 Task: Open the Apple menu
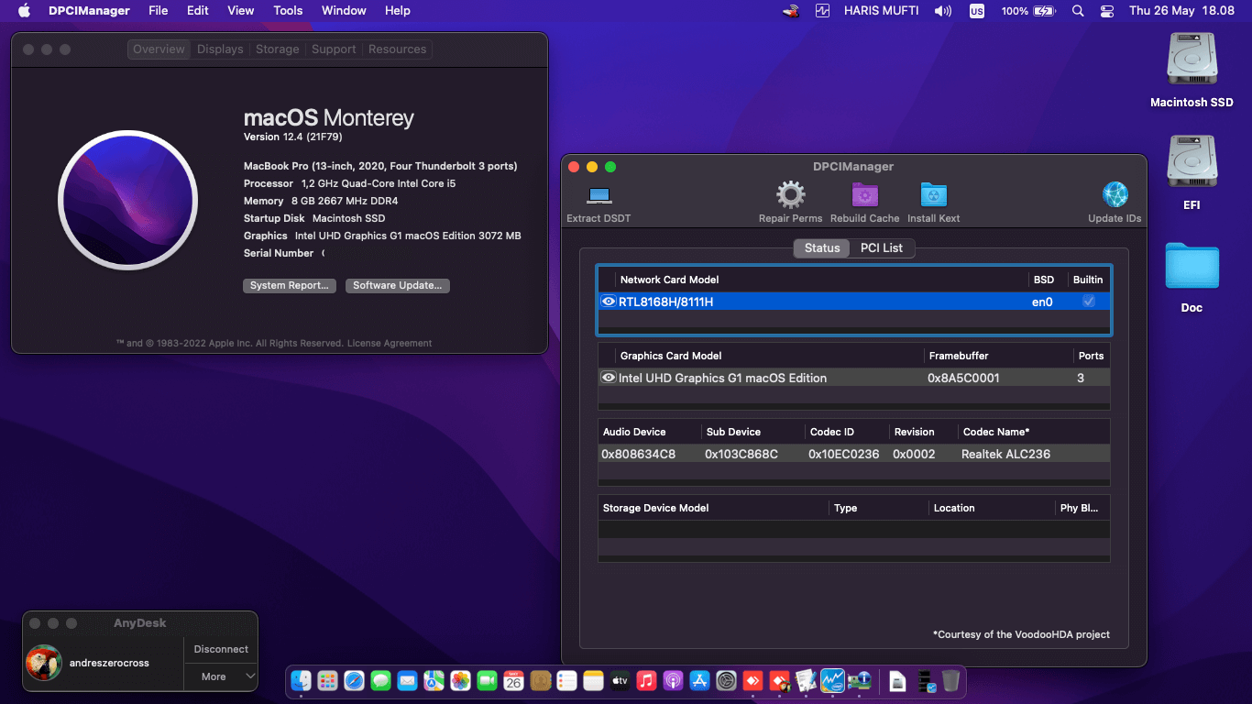pos(24,11)
